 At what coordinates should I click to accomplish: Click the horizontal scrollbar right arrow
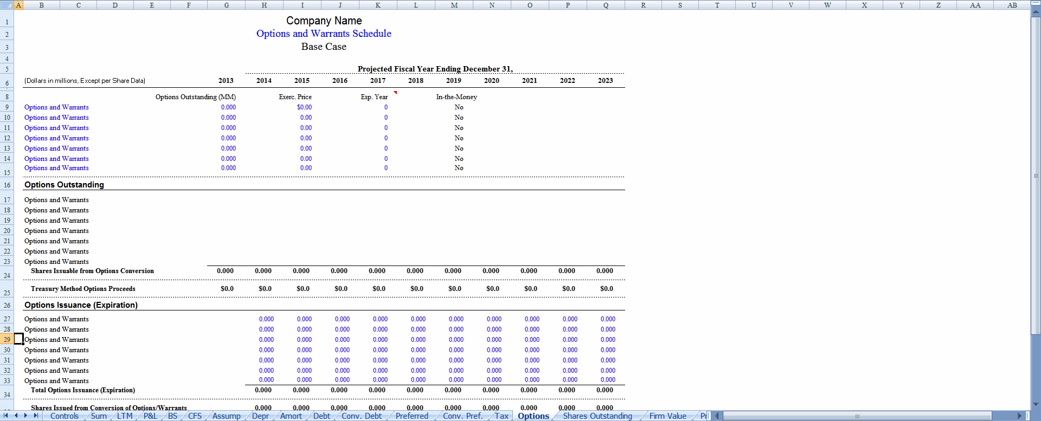pos(1019,416)
